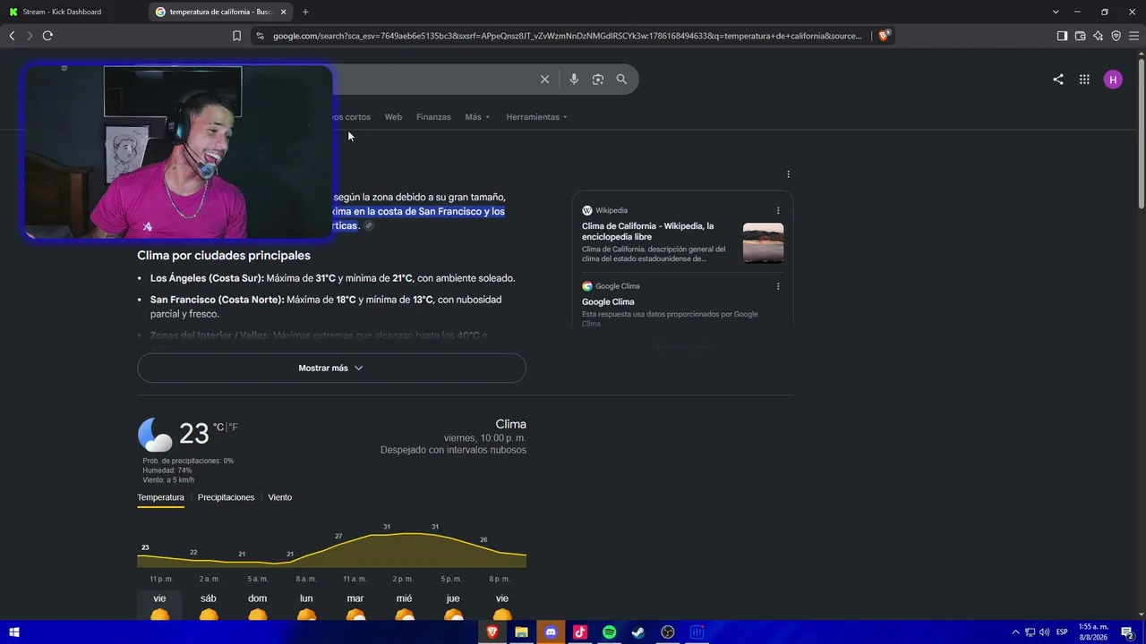Open File Explorer from the taskbar
The height and width of the screenshot is (644, 1146).
pyautogui.click(x=521, y=632)
